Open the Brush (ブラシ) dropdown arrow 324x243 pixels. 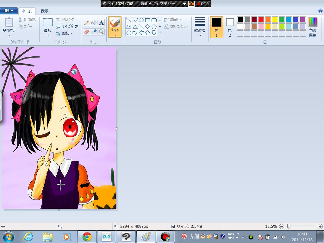click(115, 35)
